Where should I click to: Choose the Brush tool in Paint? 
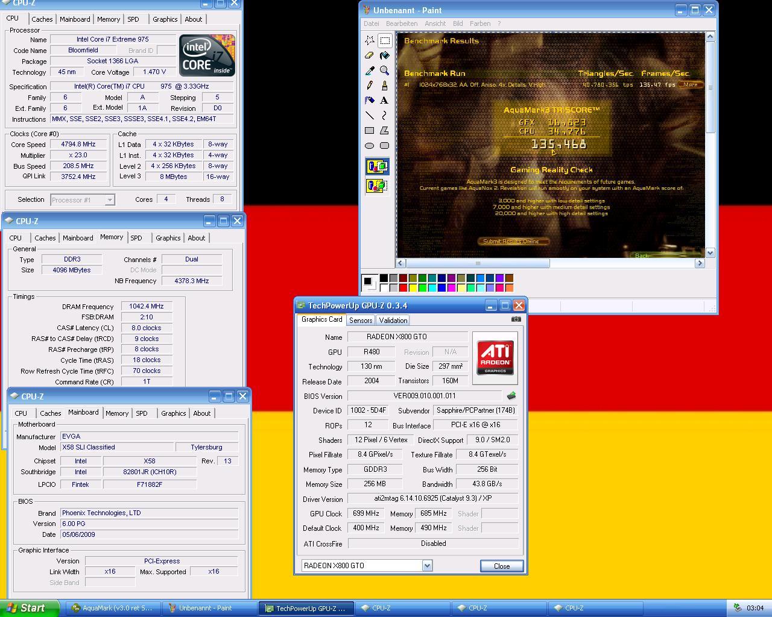(385, 86)
